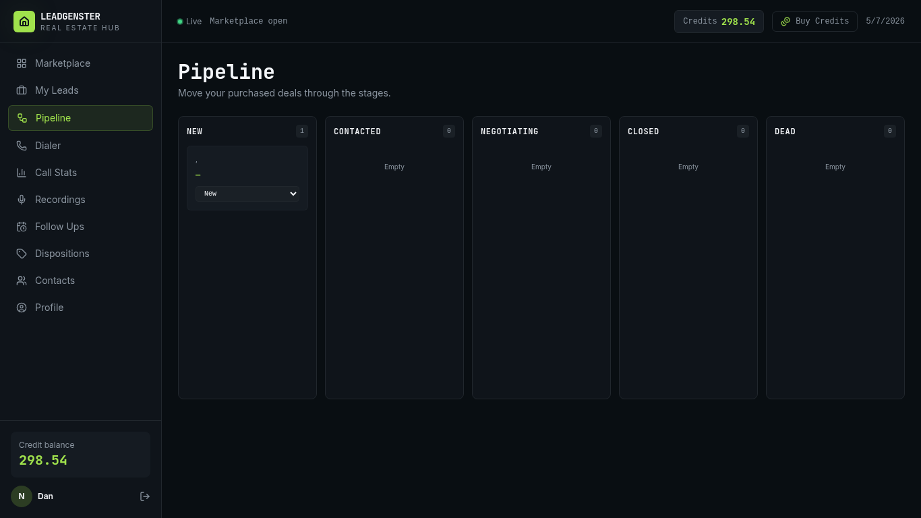Click the Credits 298.54 badge
This screenshot has width=921, height=518.
point(719,22)
